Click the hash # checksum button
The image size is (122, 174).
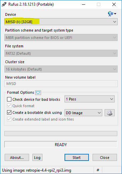tap(98, 170)
